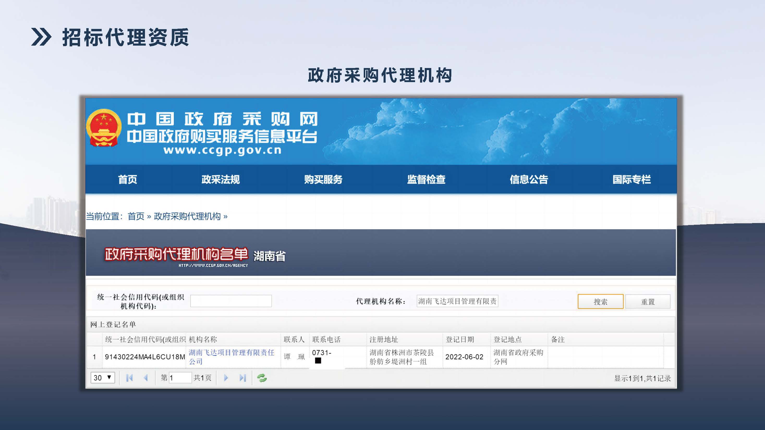This screenshot has height=430, width=765.
Task: Open 国际专栏 navigation item
Action: (x=632, y=179)
